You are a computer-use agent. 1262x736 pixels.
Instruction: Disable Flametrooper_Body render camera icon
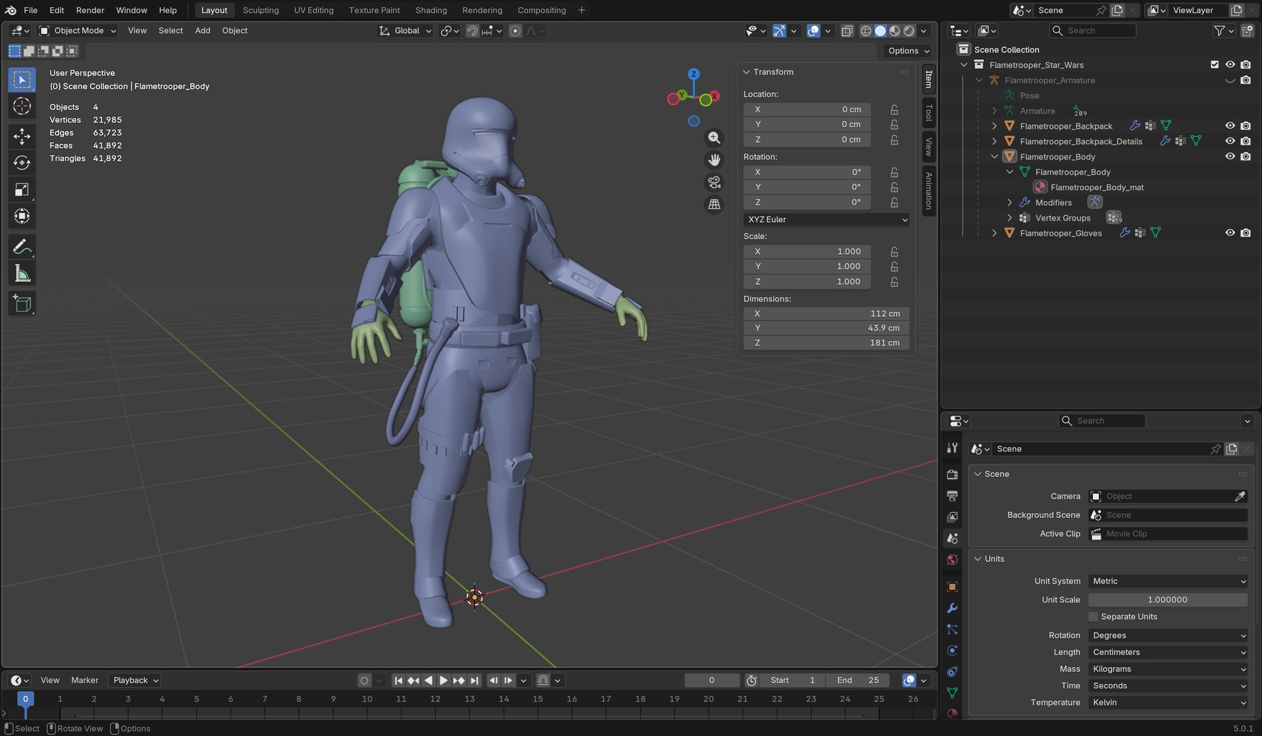1246,157
